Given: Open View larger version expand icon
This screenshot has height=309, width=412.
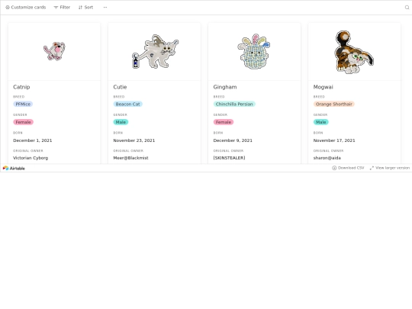Looking at the screenshot, I should click(372, 168).
